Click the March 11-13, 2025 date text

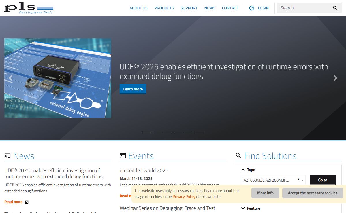(136, 178)
